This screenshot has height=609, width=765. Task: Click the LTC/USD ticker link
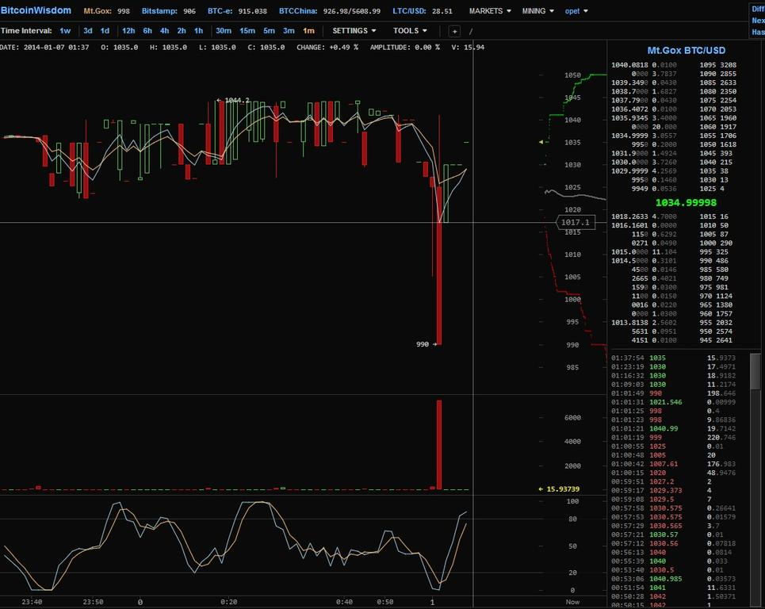[411, 11]
